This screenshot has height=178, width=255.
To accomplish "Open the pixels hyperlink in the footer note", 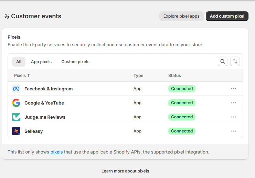I will [x=56, y=152].
